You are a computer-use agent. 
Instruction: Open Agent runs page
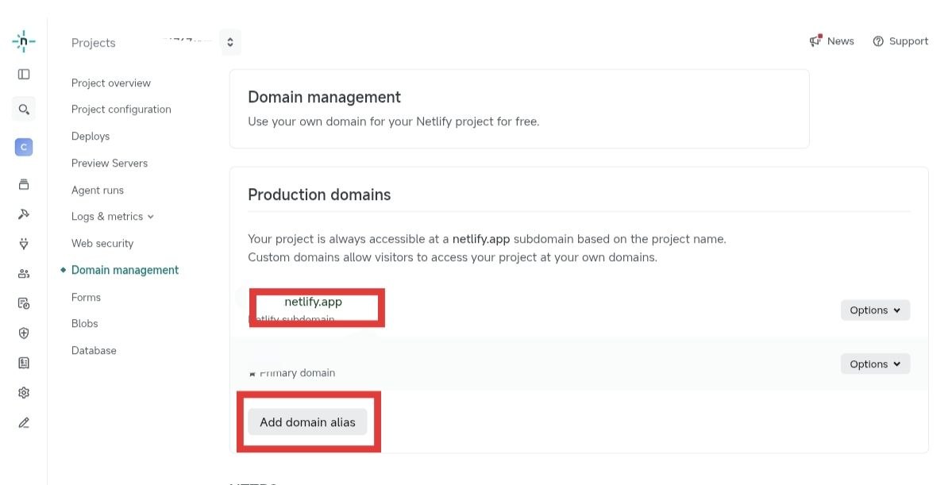click(97, 190)
